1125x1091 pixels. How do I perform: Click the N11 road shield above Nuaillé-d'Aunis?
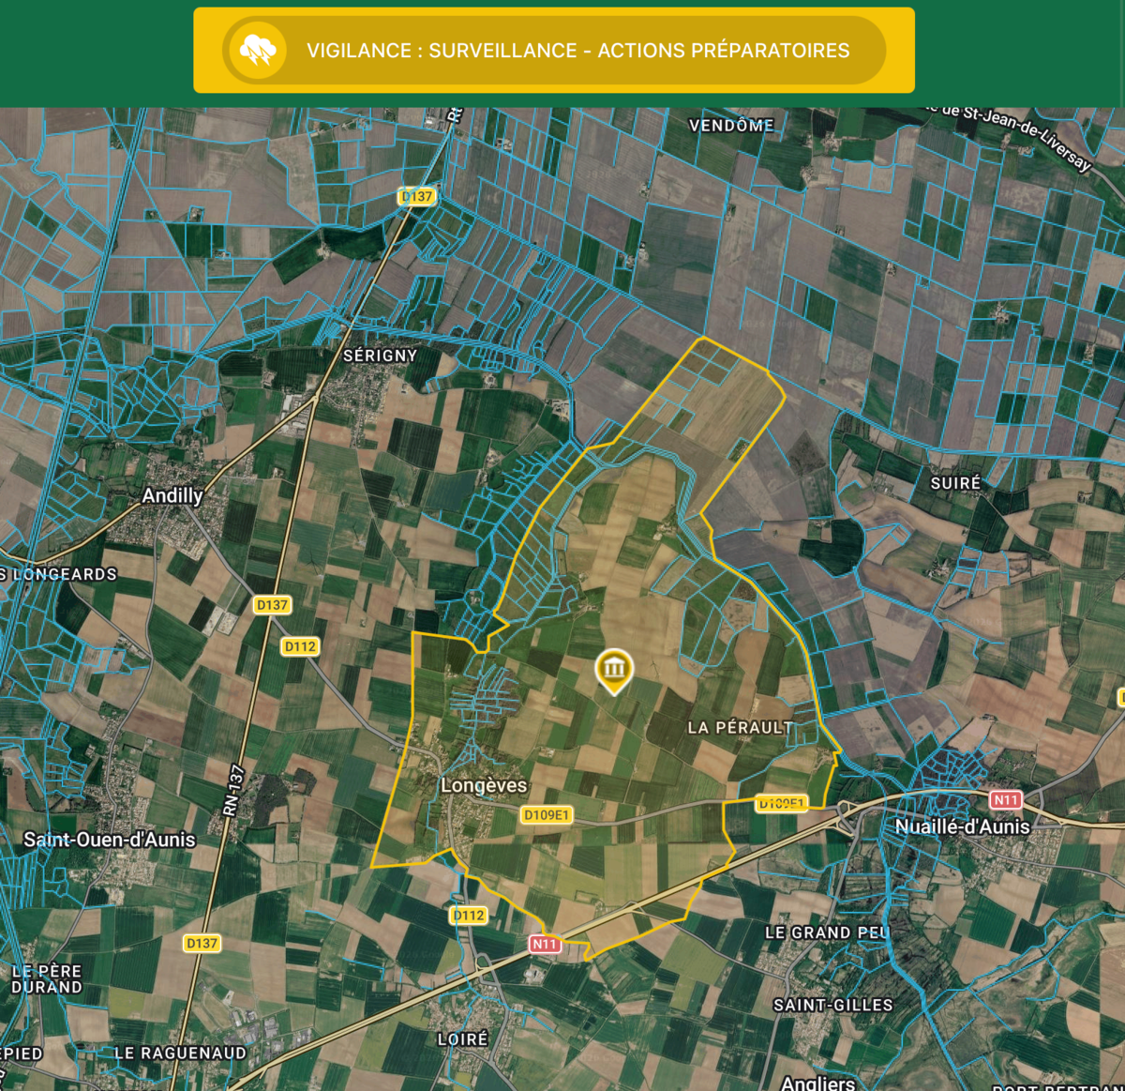(1006, 799)
